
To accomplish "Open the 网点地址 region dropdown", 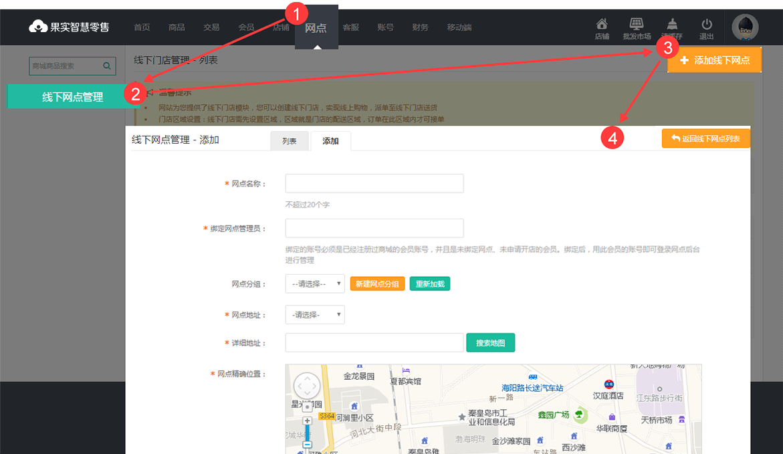I will click(x=314, y=314).
